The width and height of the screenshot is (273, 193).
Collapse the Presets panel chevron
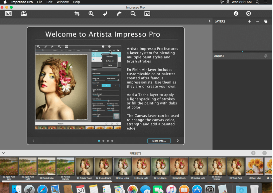(x=3, y=153)
